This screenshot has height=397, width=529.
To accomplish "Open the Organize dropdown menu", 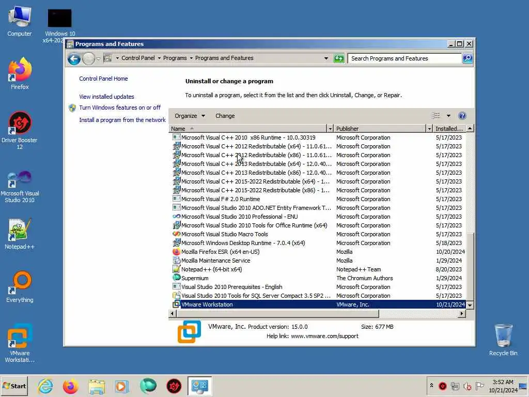I will 190,116.
